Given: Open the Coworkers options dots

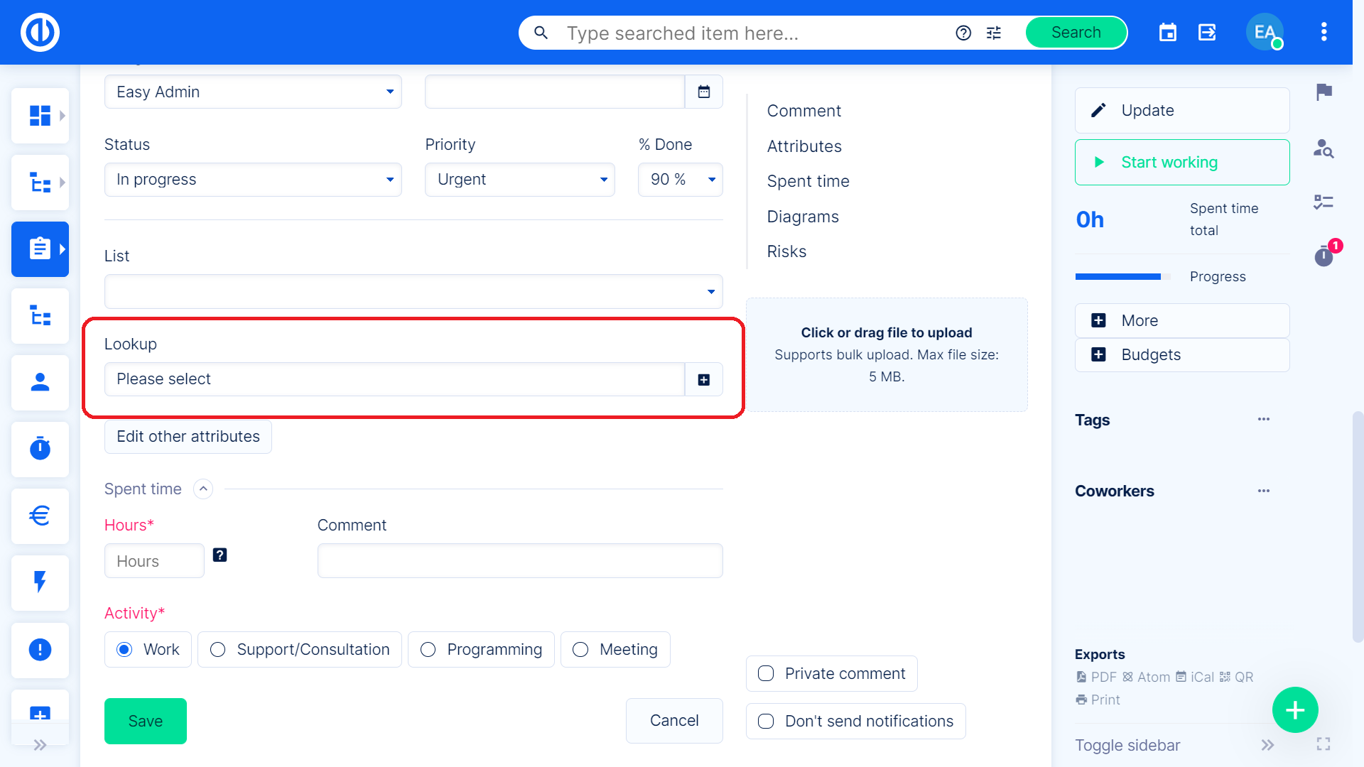Looking at the screenshot, I should 1264,491.
